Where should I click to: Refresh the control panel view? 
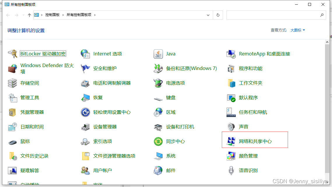tap(218, 15)
